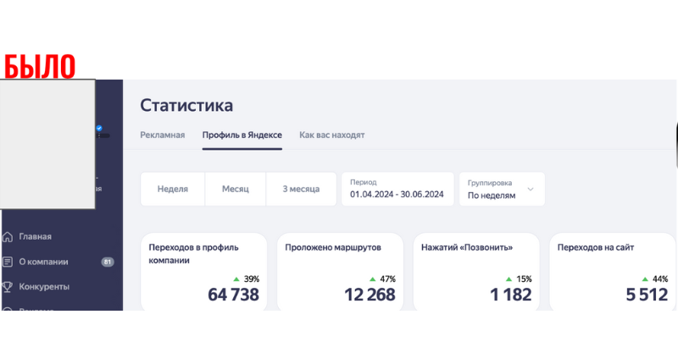678x364 pixels.
Task: Open the Период date range field
Action: [x=397, y=189]
